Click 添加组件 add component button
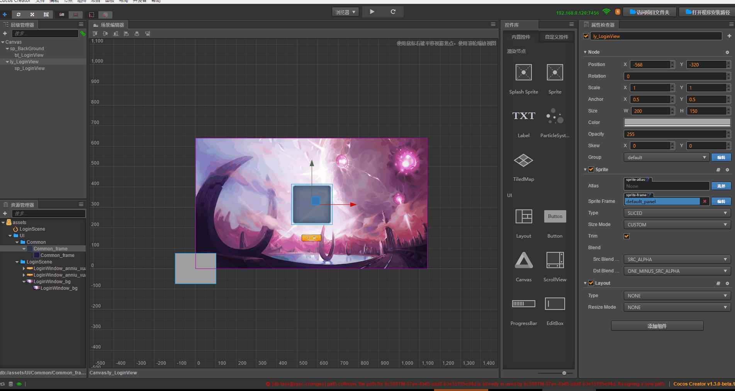735x391 pixels. pyautogui.click(x=657, y=326)
